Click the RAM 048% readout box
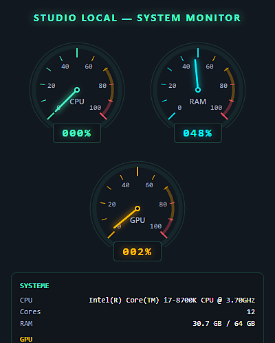 click(198, 133)
